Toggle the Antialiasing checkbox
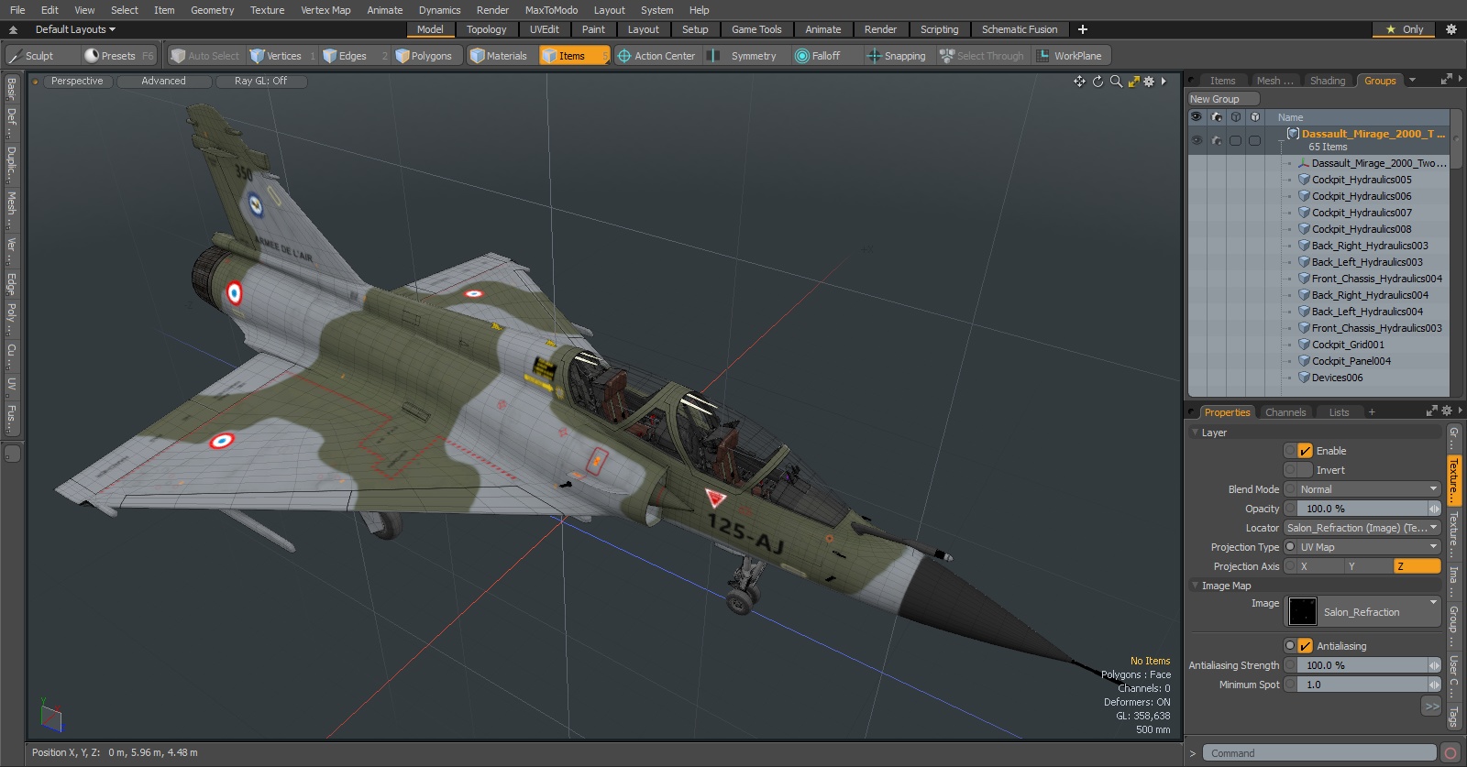Screen dimensions: 1467x767 click(x=1305, y=646)
